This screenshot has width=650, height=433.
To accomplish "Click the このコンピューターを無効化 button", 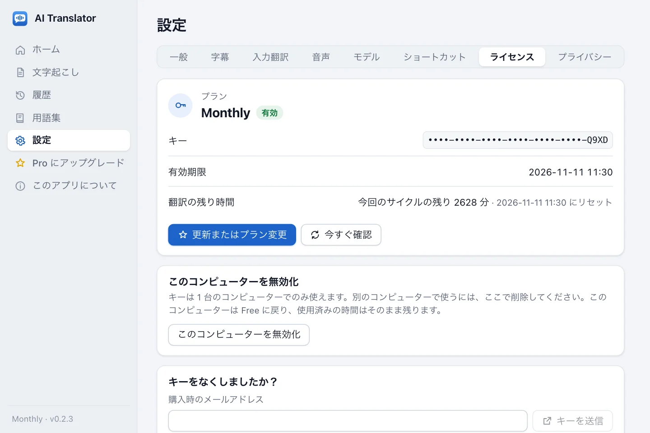I will pyautogui.click(x=239, y=335).
